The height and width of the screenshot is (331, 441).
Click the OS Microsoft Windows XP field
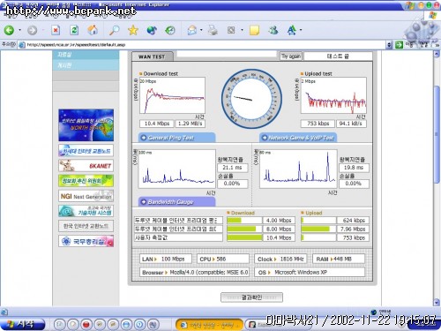click(310, 272)
